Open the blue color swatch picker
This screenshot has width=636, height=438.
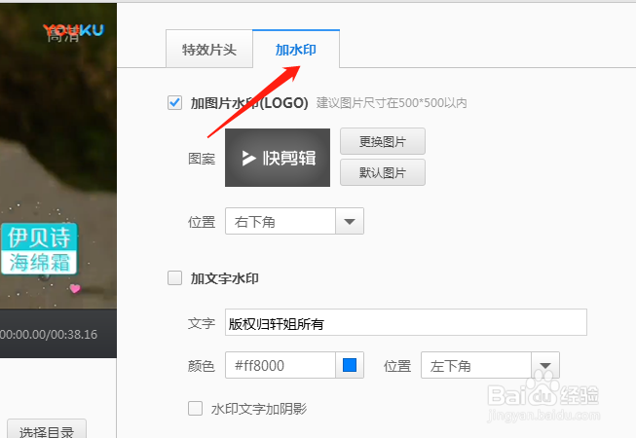point(350,365)
